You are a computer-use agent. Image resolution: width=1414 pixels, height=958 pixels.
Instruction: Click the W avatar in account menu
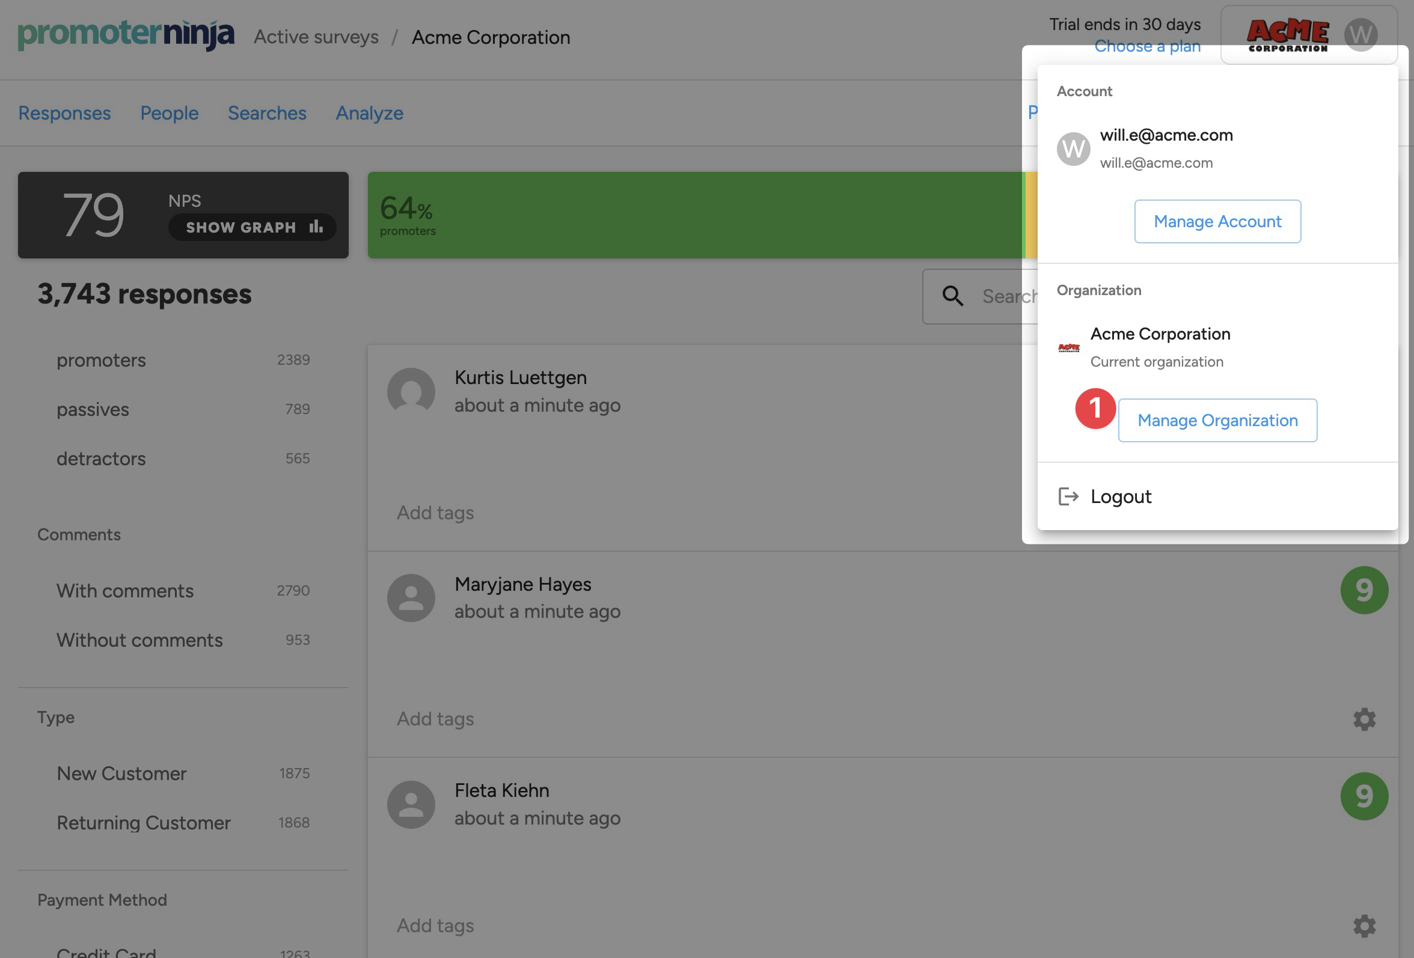1073,148
